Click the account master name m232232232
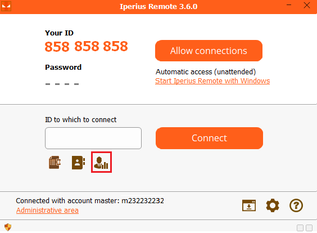Image resolution: width=317 pixels, height=233 pixels. [143, 200]
